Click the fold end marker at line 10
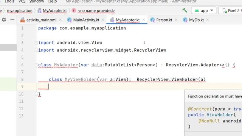This screenshot has width=242, height=136. click(x=36, y=94)
